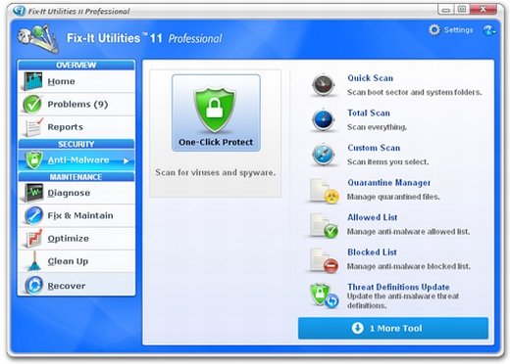The width and height of the screenshot is (510, 364).
Task: Click 'Update the anti-malware threat definitions.' text
Action: click(x=403, y=300)
